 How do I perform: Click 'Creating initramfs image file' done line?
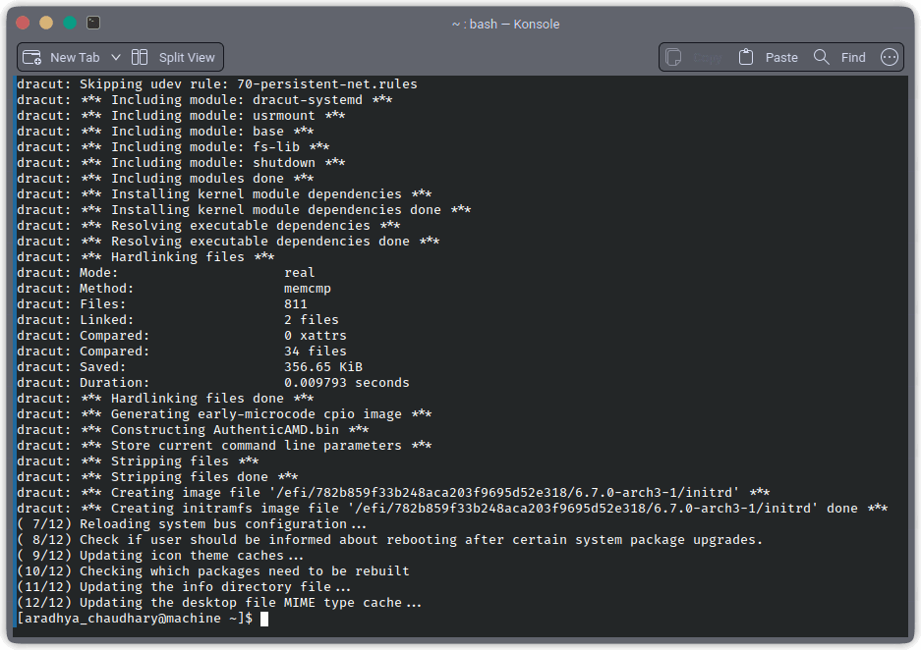tap(452, 508)
